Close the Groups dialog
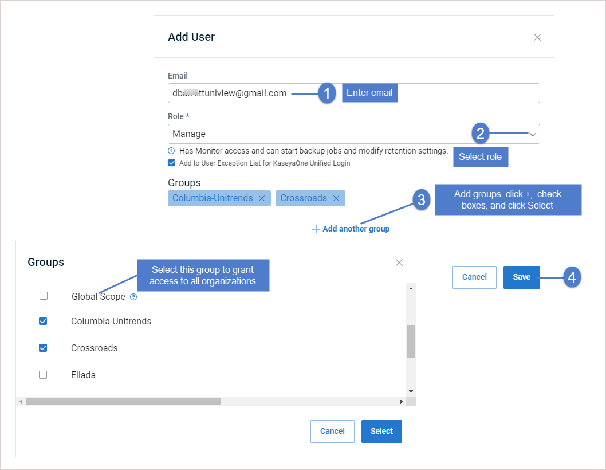The height and width of the screenshot is (470, 606). click(399, 263)
